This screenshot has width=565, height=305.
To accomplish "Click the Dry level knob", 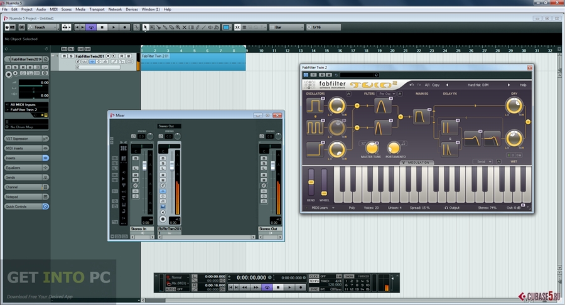I will tap(514, 106).
